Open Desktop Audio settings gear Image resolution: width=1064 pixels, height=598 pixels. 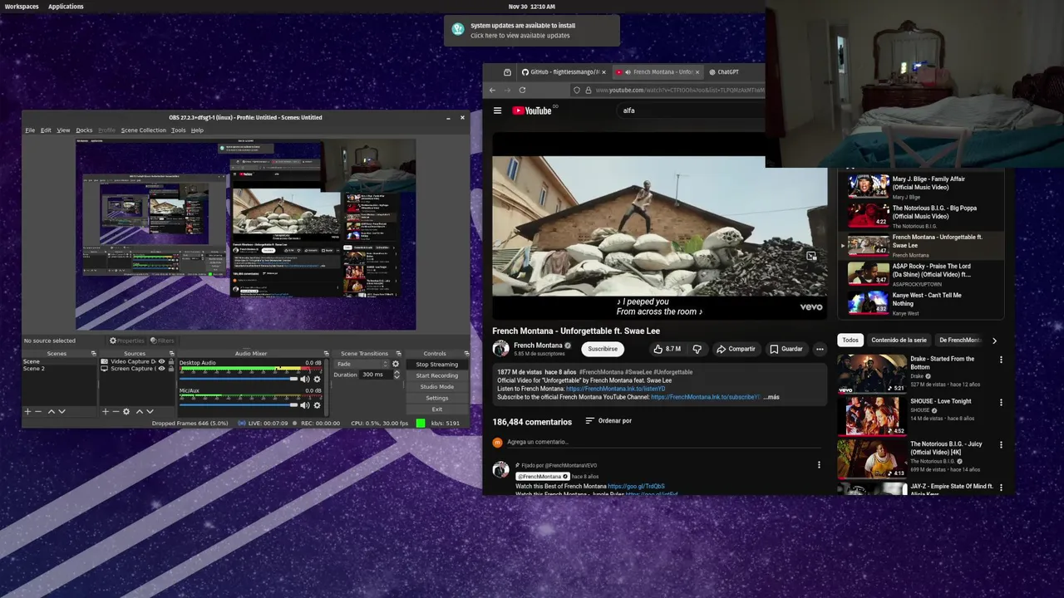click(317, 379)
